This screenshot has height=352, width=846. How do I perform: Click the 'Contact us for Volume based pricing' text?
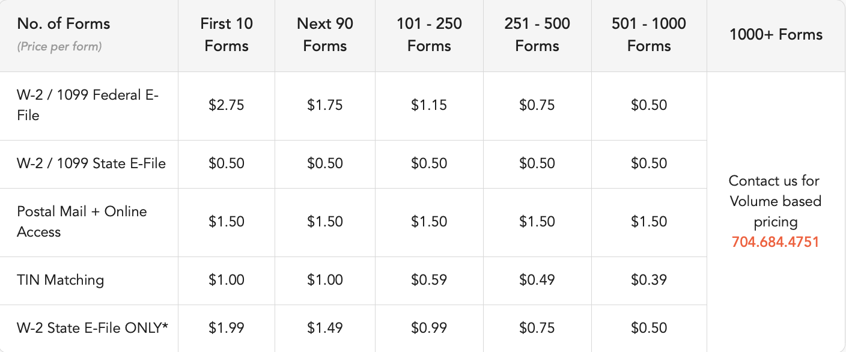[775, 201]
